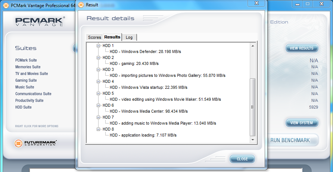Collapse the HDD 7 tree node
This screenshot has width=333, height=172.
coord(98,117)
